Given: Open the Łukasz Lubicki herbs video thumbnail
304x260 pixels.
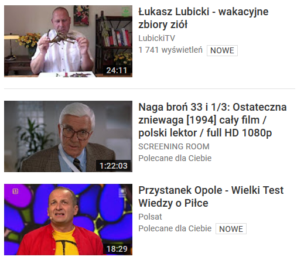Looking at the screenshot, I should click(68, 41).
